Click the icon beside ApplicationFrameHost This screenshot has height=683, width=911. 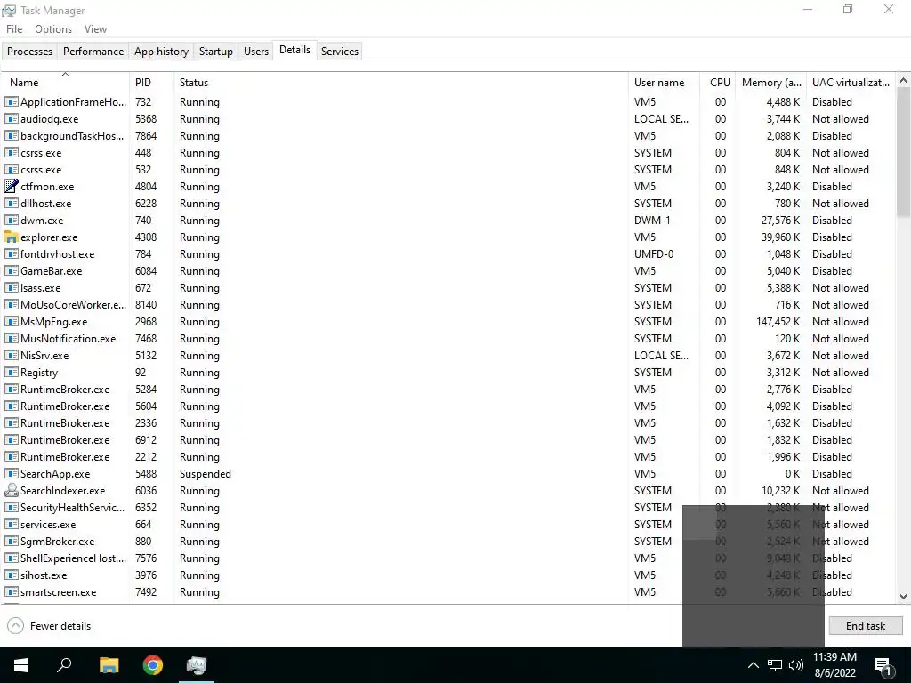click(11, 102)
